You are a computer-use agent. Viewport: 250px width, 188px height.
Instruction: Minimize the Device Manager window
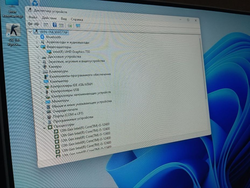[x=181, y=20]
